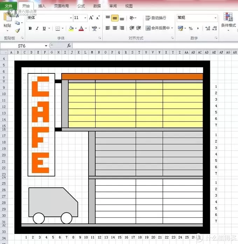This screenshot has height=244, width=238.
Task: Click the Select All corner button
Action: tap(4, 52)
